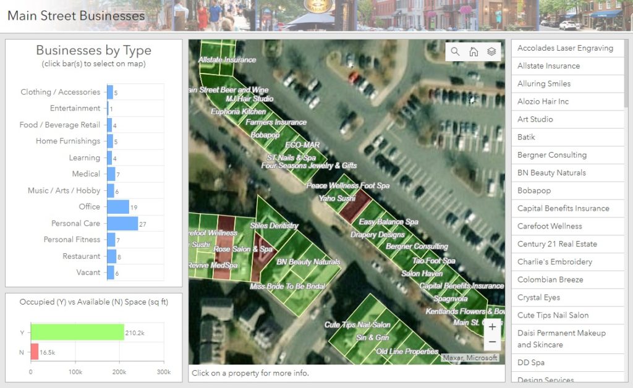
Task: Pick Alluring Smiles from the list
Action: 567,83
